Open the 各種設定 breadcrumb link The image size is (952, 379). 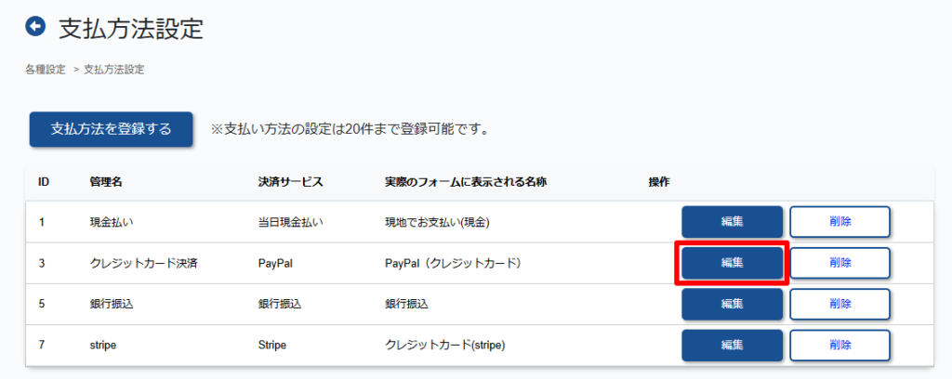click(46, 70)
